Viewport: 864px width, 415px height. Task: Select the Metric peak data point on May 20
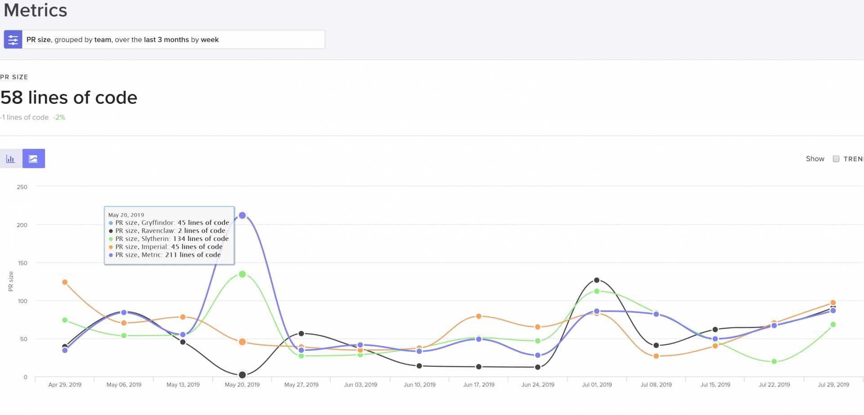242,215
